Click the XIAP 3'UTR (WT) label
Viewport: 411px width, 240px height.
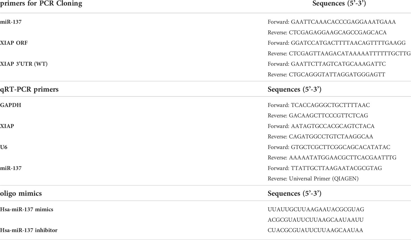(24, 64)
